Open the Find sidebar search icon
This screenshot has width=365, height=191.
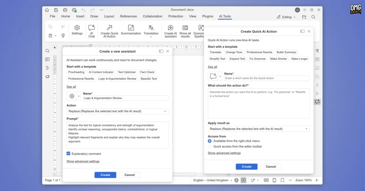(47, 51)
